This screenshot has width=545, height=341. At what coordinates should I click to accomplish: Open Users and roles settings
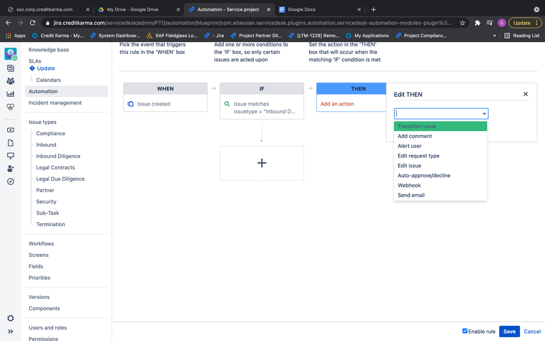[48, 328]
